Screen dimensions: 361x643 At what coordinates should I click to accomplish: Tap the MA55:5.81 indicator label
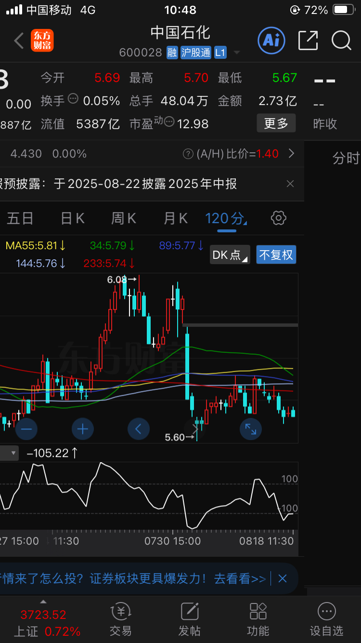[36, 246]
